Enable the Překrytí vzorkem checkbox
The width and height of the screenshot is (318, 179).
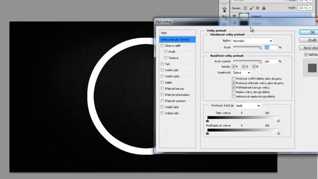pyautogui.click(x=162, y=101)
